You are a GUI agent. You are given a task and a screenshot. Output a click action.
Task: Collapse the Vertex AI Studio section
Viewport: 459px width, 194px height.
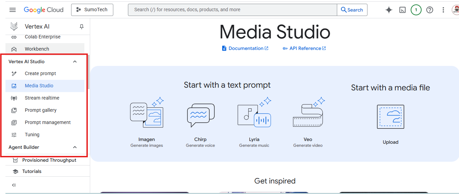(x=75, y=61)
